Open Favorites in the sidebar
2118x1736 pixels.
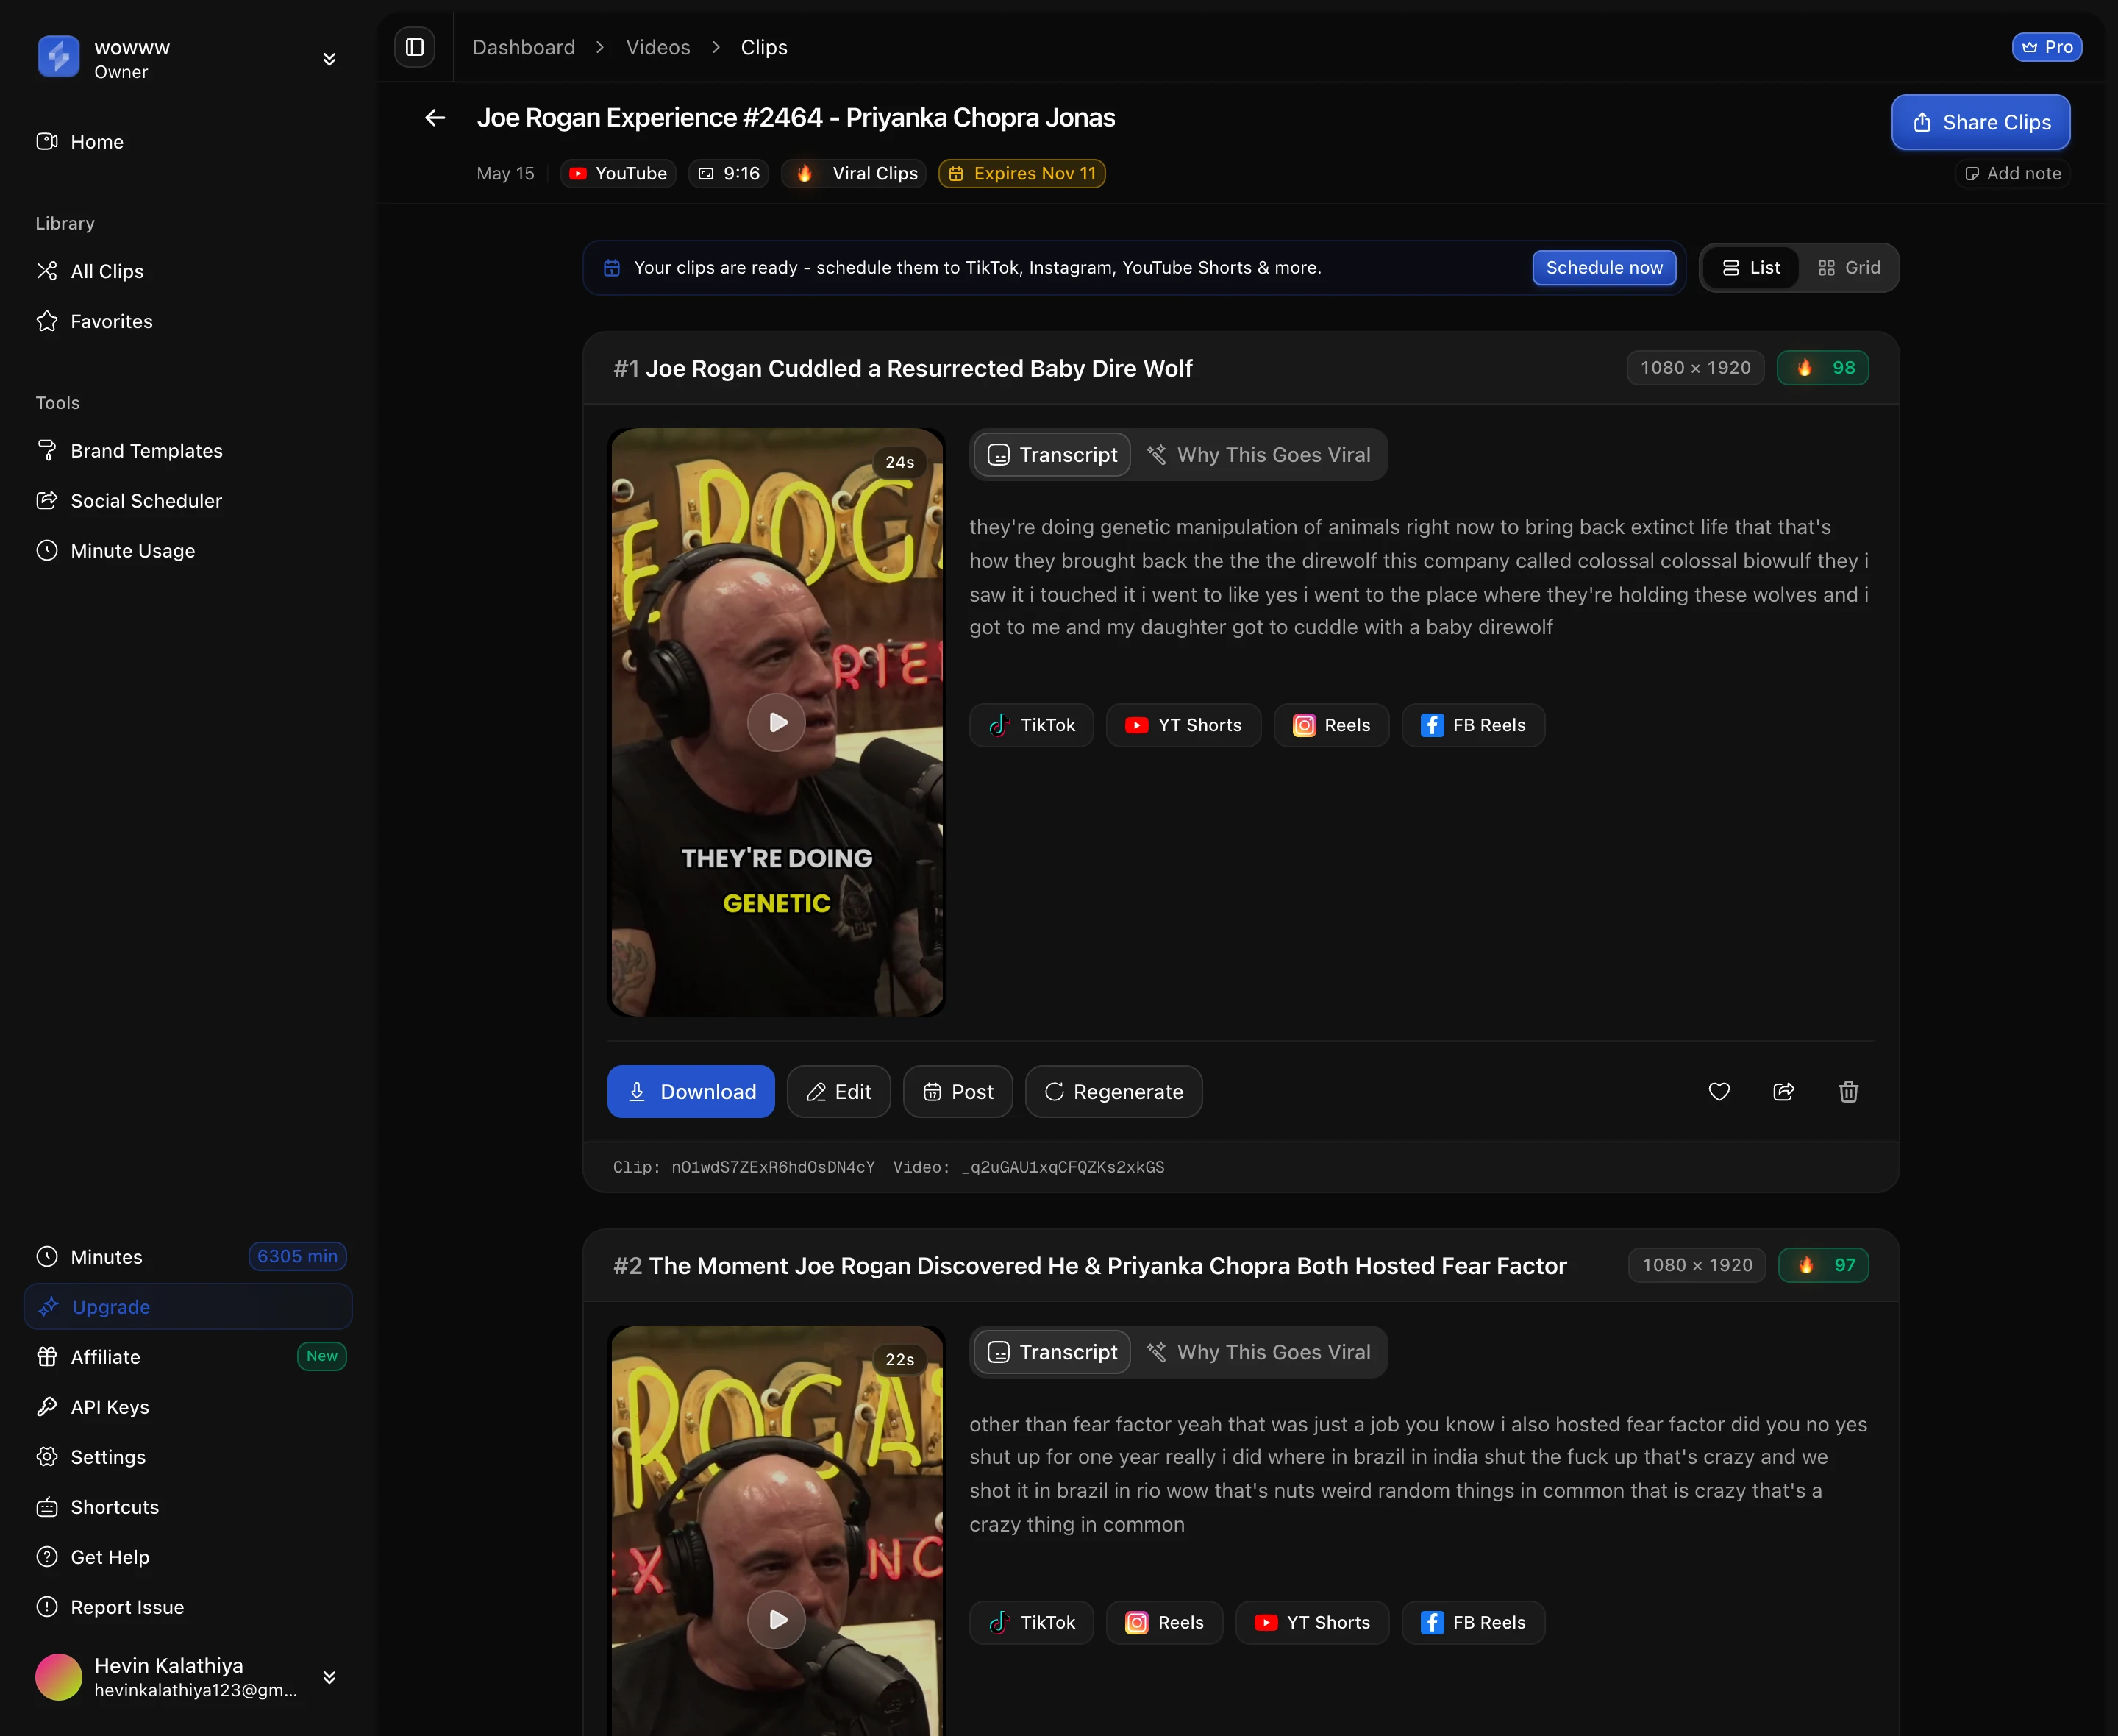[x=188, y=321]
